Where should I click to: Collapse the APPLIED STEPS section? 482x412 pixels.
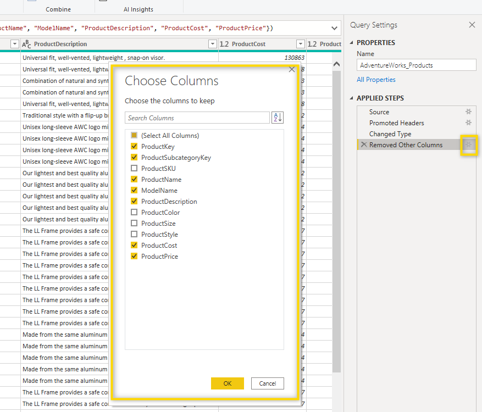[x=351, y=98]
